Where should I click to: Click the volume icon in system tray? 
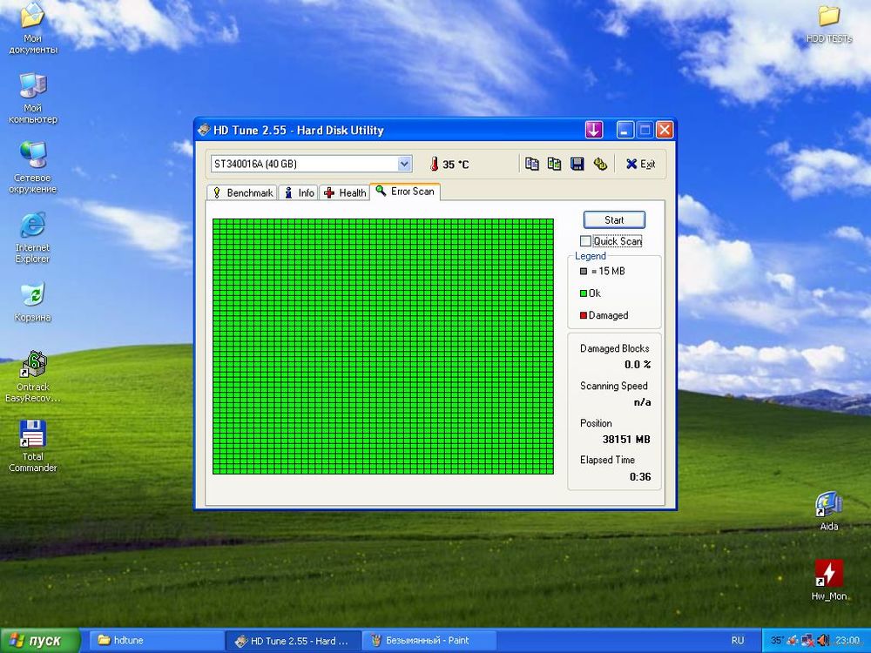tap(822, 641)
